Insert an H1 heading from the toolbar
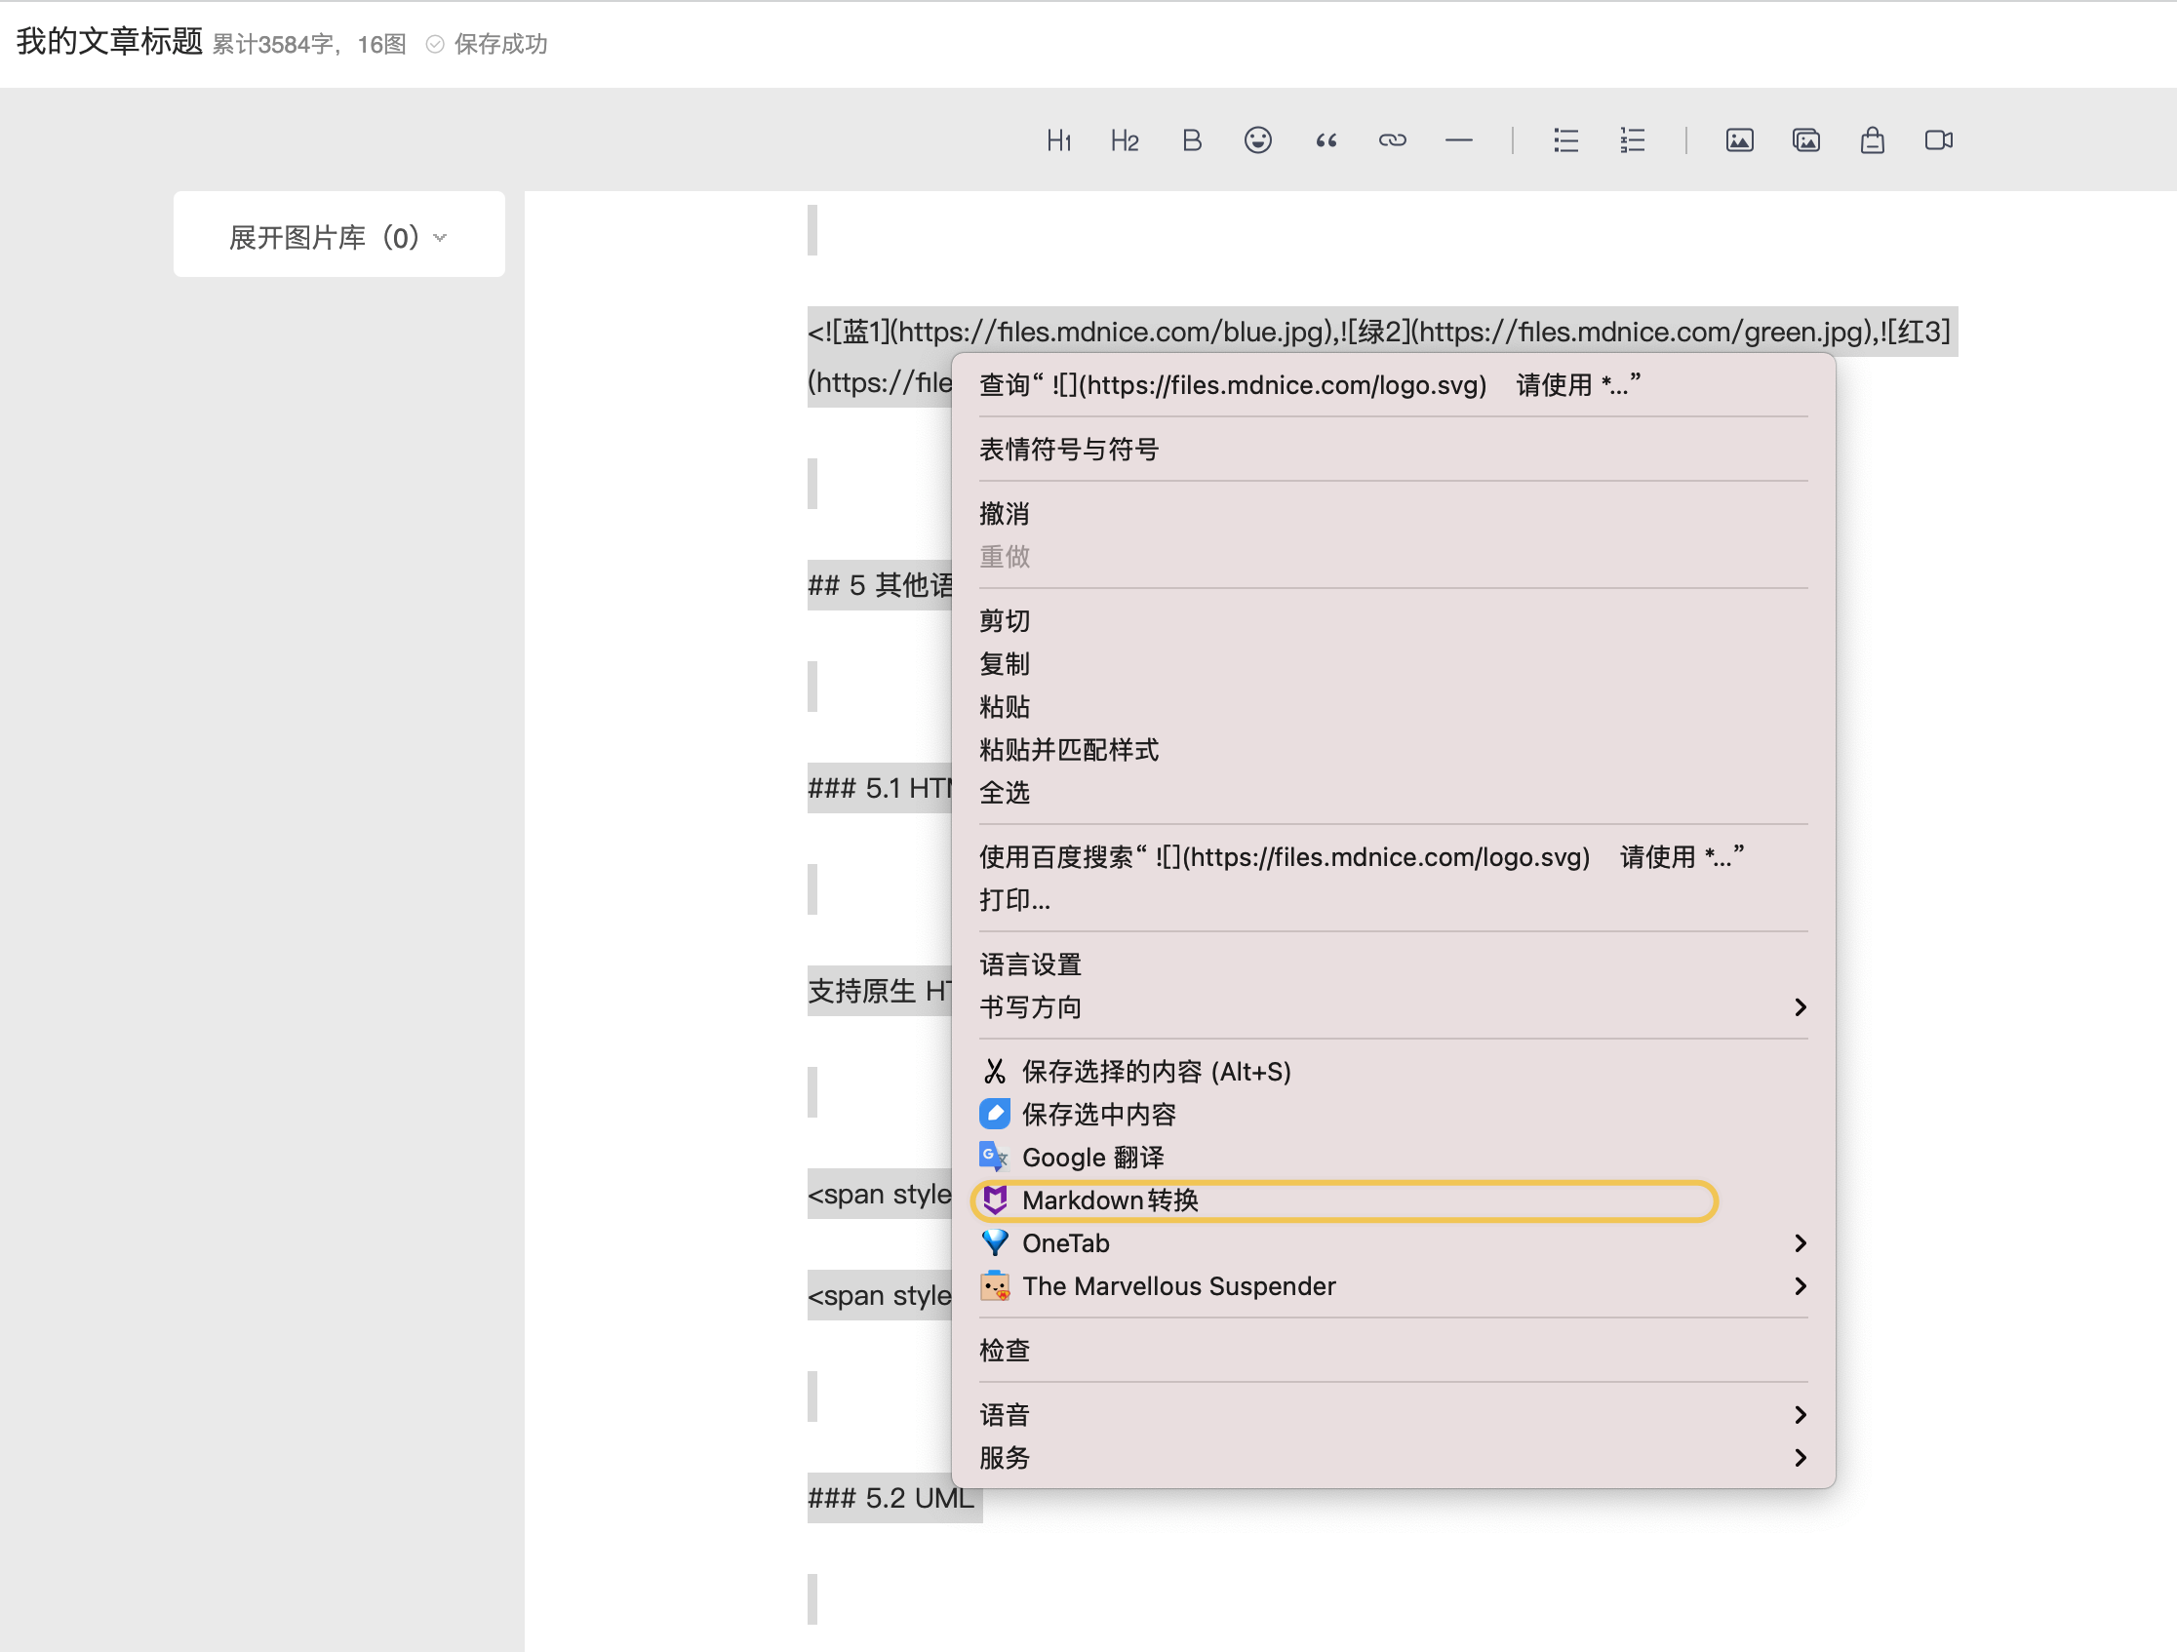Screen dimensions: 2177x1652 tap(1059, 139)
